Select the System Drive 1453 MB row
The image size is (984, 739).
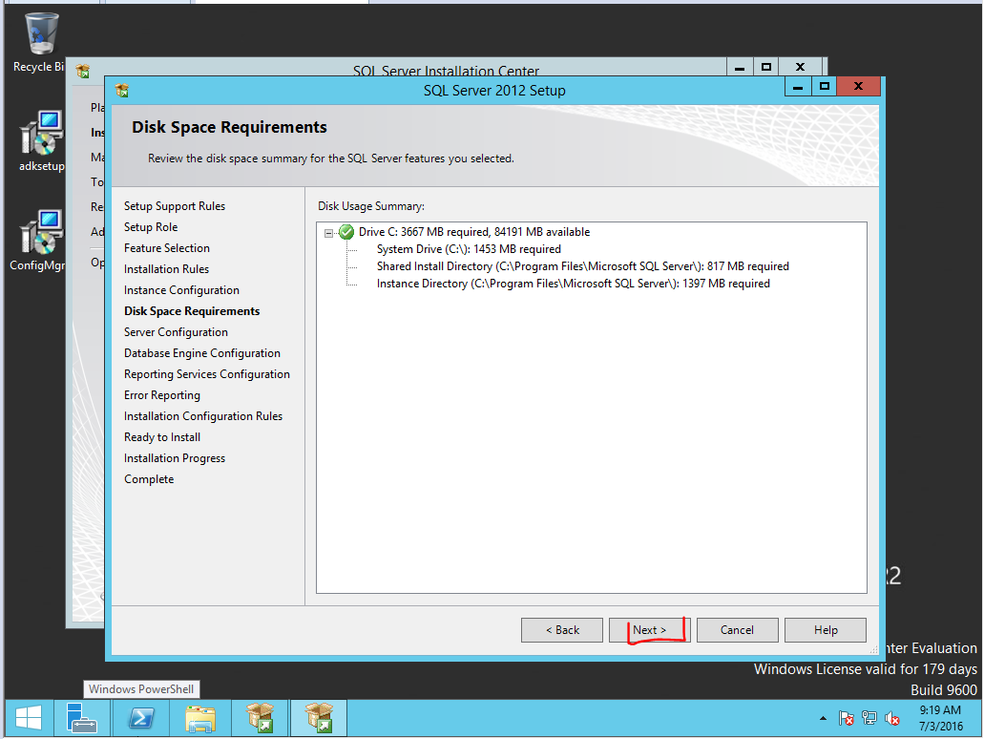[469, 249]
